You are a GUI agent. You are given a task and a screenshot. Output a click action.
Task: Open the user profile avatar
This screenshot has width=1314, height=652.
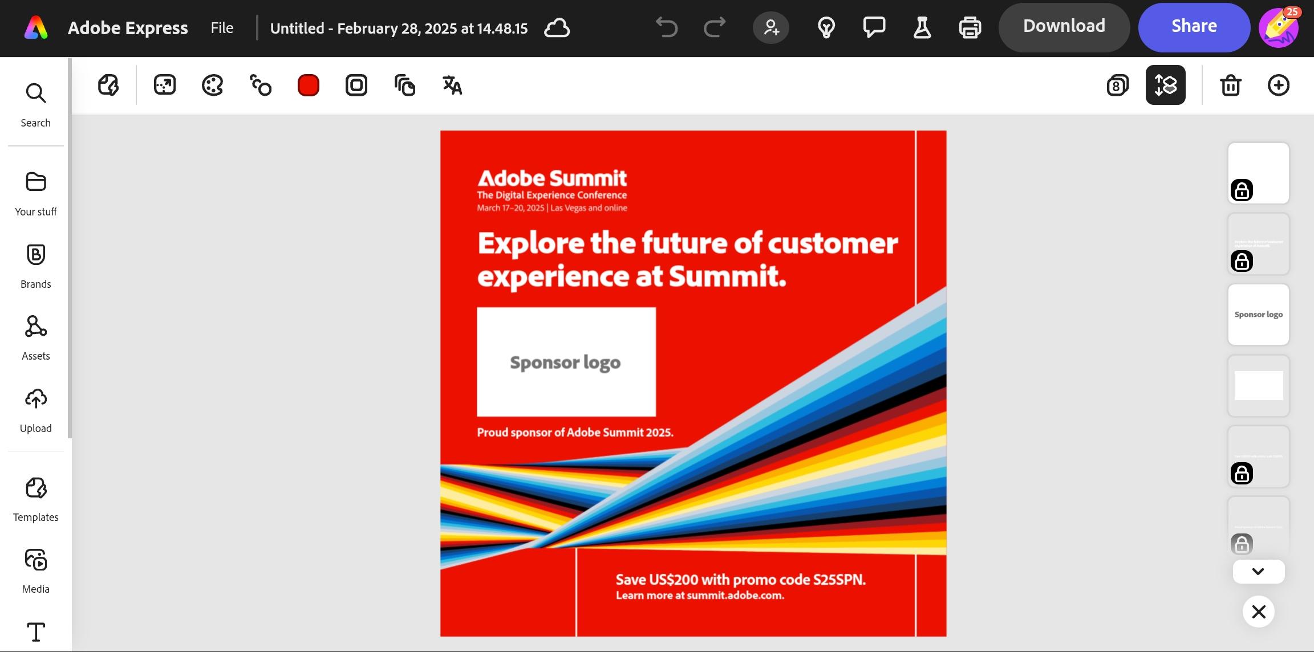[1279, 27]
